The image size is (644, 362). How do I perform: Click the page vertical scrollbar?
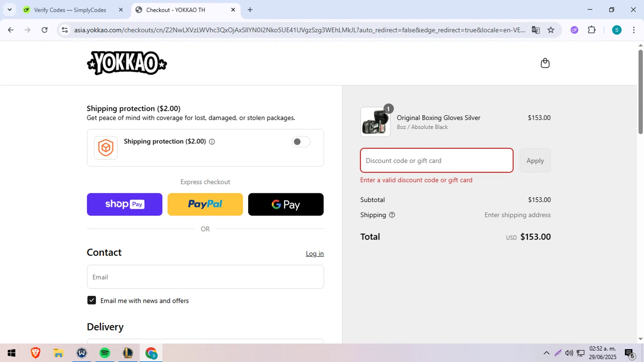640,92
